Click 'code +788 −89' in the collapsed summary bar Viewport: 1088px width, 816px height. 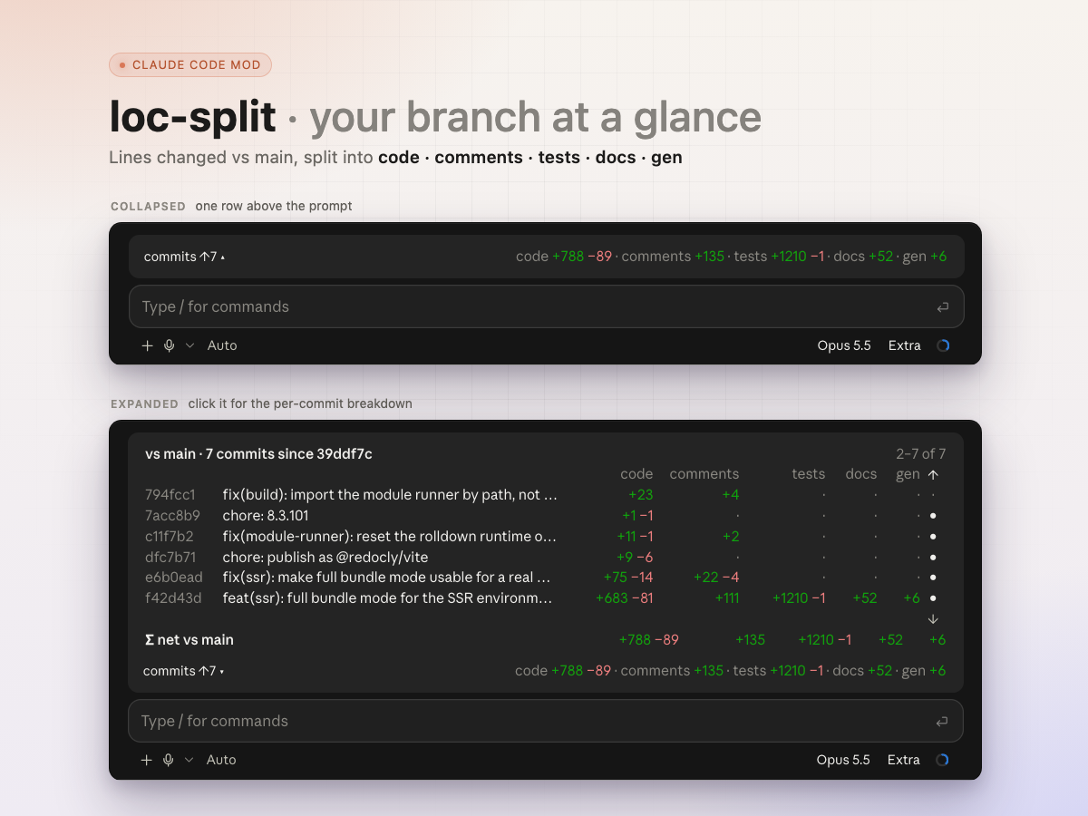[x=564, y=257]
